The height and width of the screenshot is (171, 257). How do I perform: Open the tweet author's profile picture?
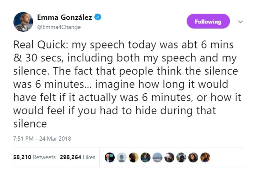[x=23, y=22]
